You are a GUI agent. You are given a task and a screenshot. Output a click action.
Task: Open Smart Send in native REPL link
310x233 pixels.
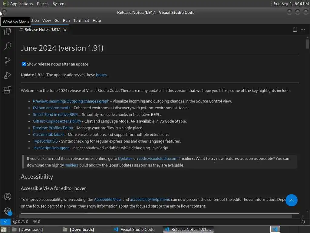point(56,114)
